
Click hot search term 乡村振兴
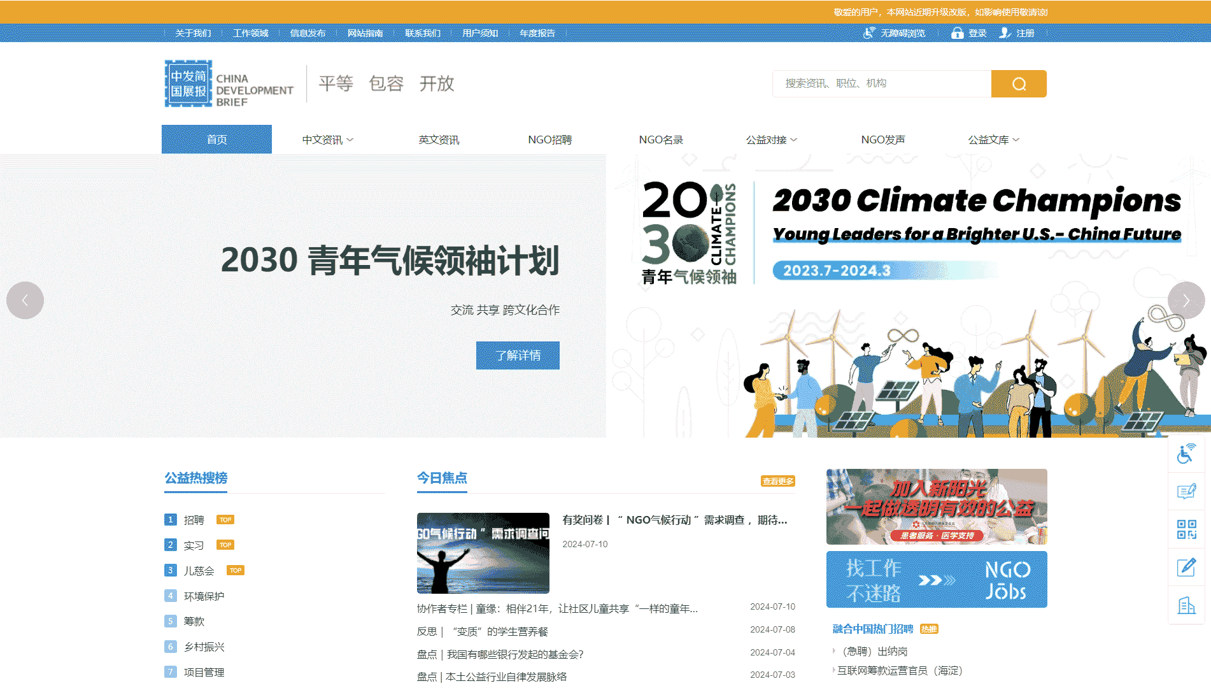(204, 647)
